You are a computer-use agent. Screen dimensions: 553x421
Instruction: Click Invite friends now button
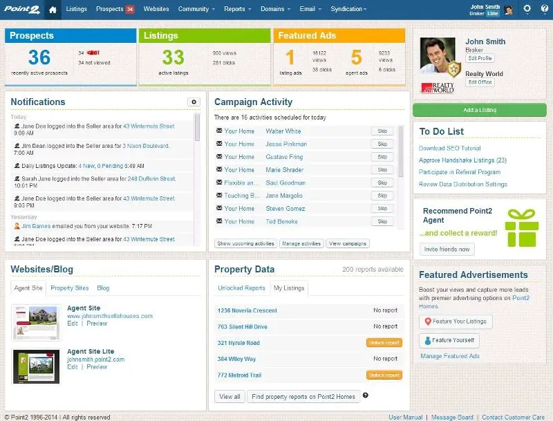(x=447, y=250)
